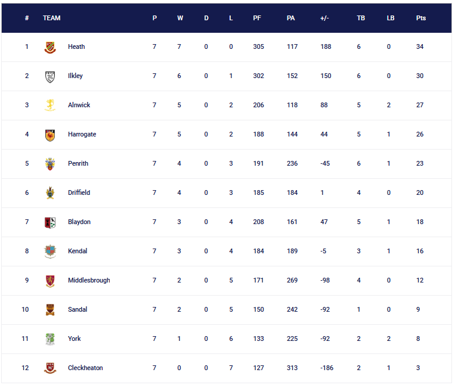455x388 pixels.
Task: Open the Sandal team link
Action: 78,309
